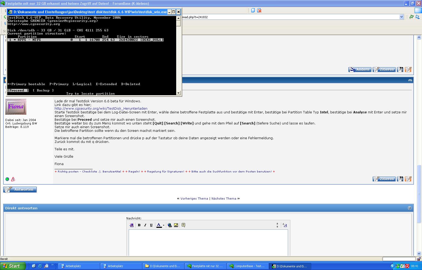Click TestDisk console scroll-down arrow
This screenshot has width=422, height=270.
tap(179, 93)
